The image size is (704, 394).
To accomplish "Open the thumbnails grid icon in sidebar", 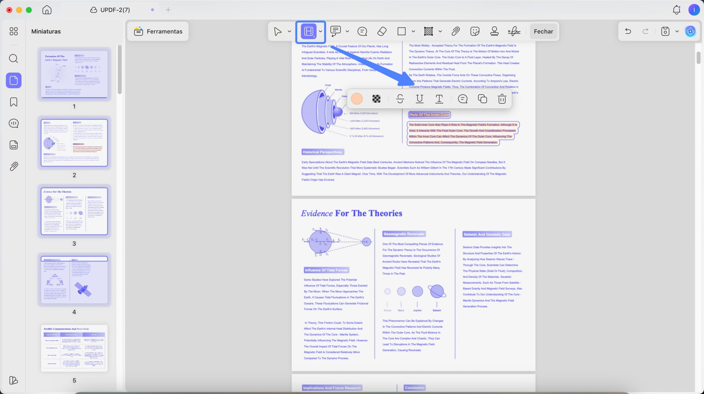I will click(x=13, y=31).
